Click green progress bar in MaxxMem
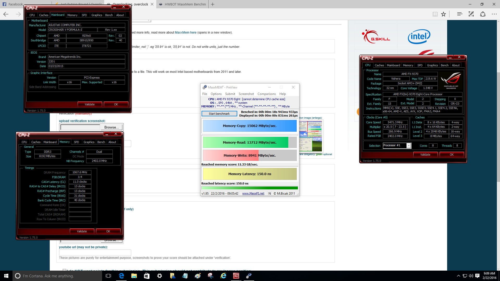500x281 pixels. [x=249, y=188]
